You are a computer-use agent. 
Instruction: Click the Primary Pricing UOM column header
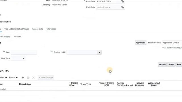point(106,84)
